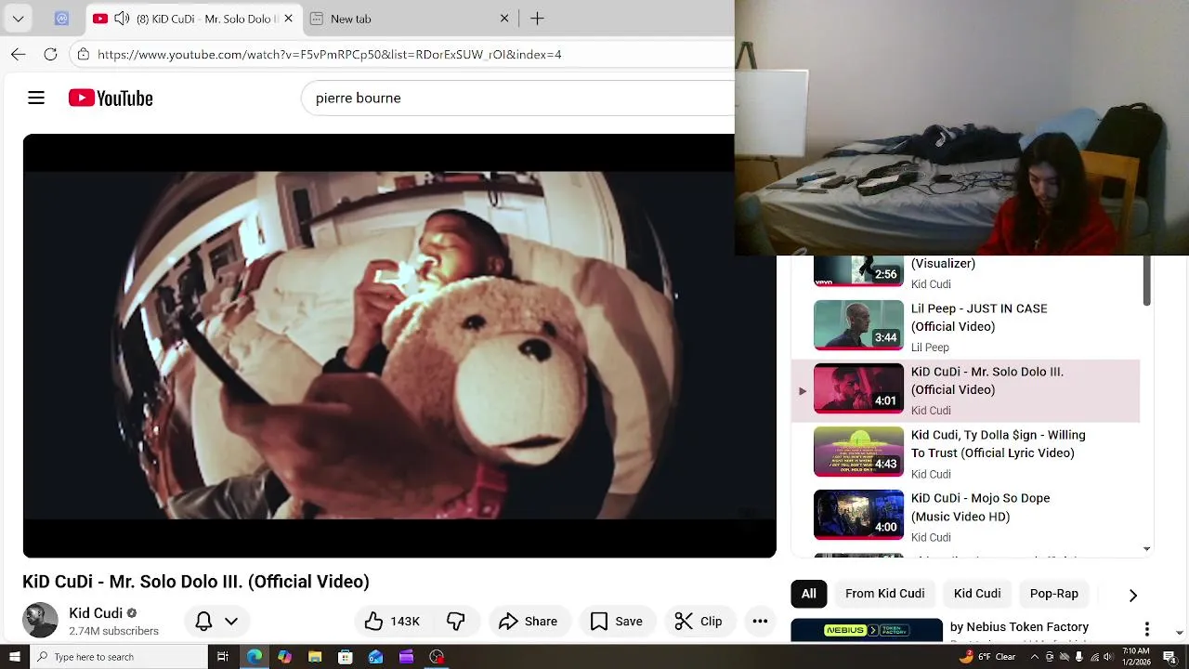
Task: Open the Windows Start menu
Action: [x=14, y=657]
